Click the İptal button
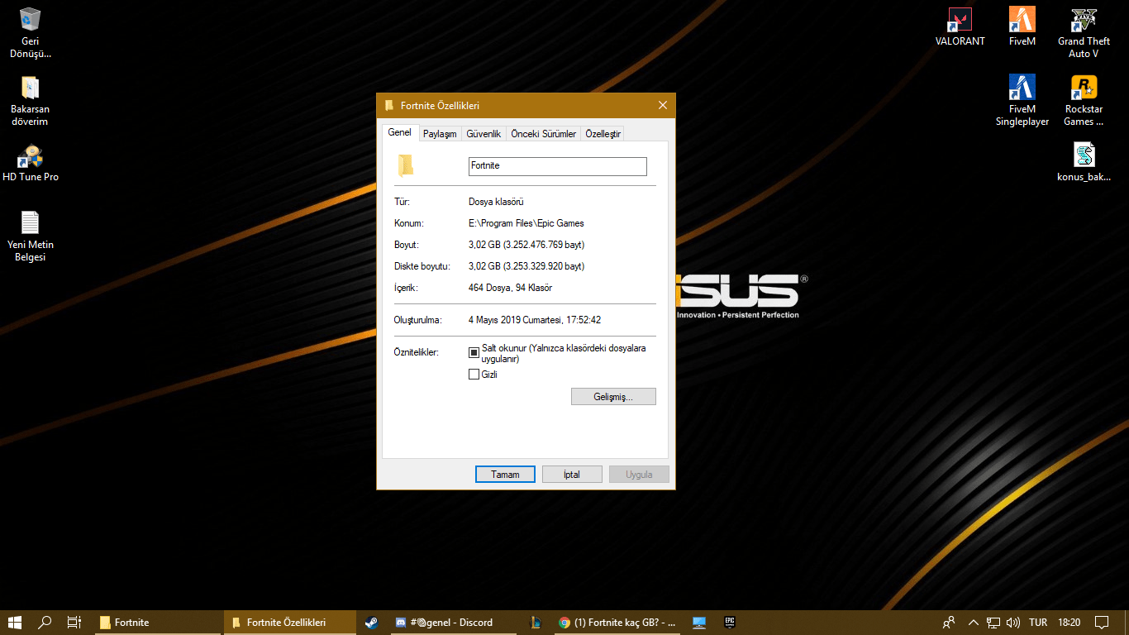 click(x=572, y=475)
